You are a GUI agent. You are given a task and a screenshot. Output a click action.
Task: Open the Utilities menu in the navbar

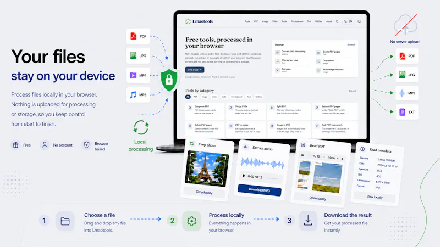318,21
